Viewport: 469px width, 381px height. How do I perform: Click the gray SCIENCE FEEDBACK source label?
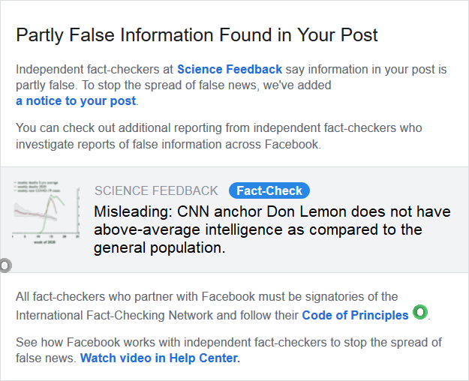coord(156,191)
